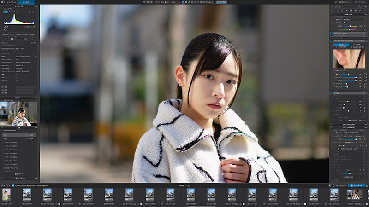369x207 pixels.
Task: Select the fx Effects category icon
Action: [x=360, y=11]
